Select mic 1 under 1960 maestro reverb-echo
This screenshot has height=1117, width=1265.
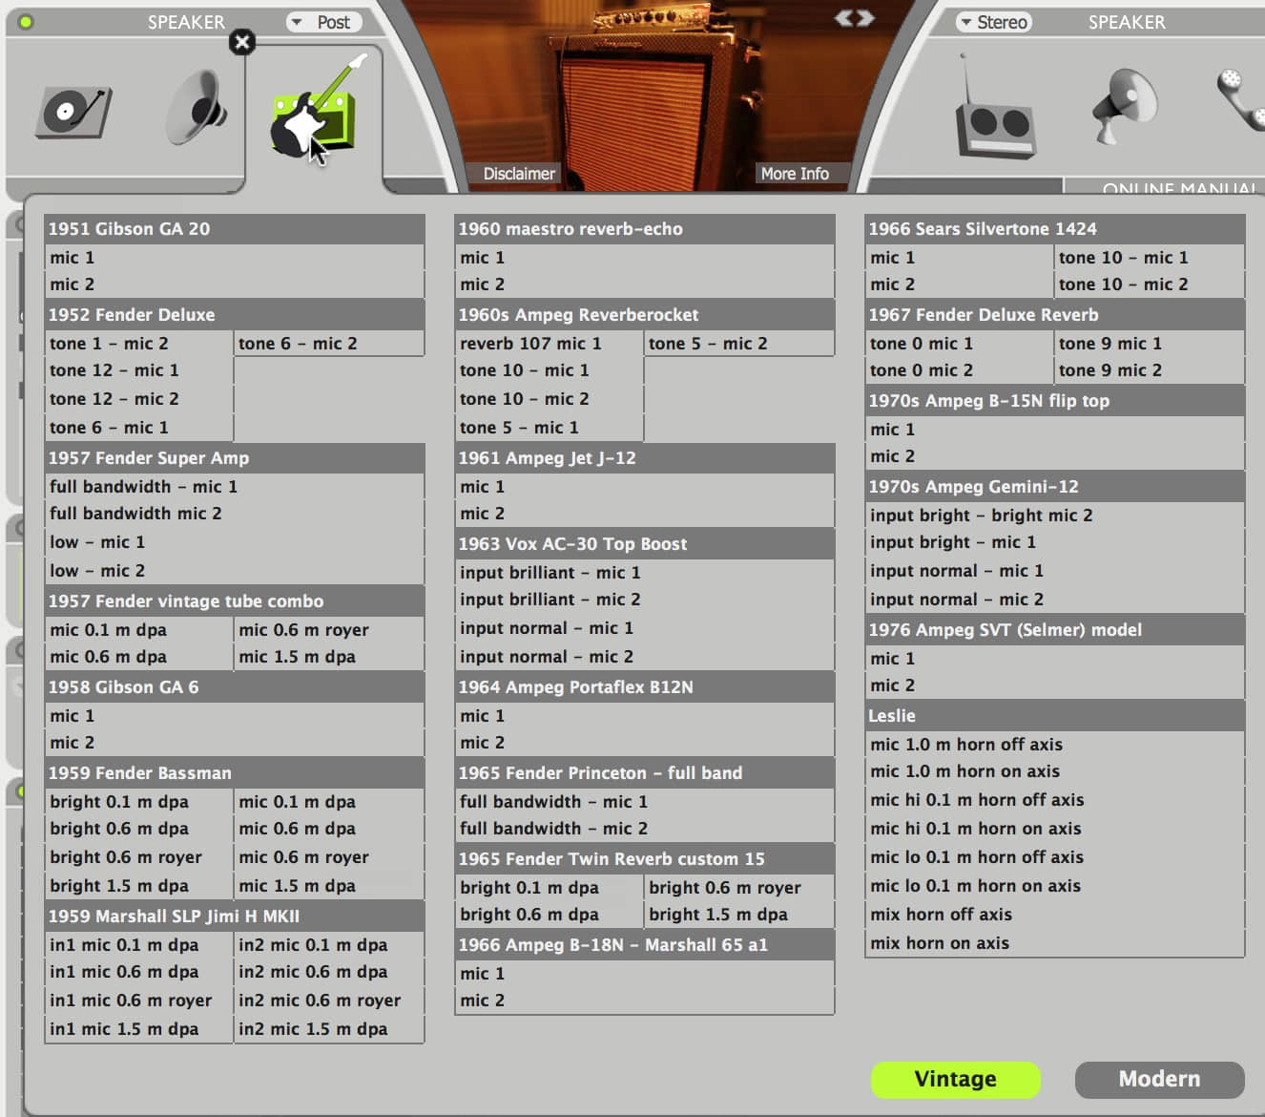pyautogui.click(x=644, y=258)
